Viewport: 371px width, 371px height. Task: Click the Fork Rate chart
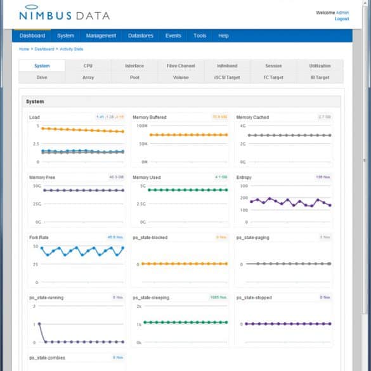[x=77, y=260]
